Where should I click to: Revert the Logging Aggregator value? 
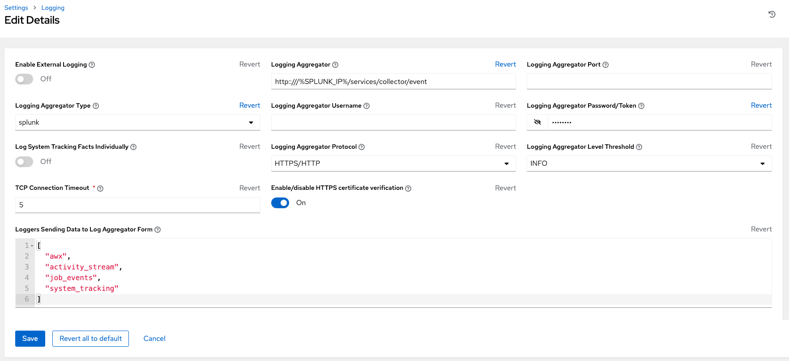click(x=505, y=64)
